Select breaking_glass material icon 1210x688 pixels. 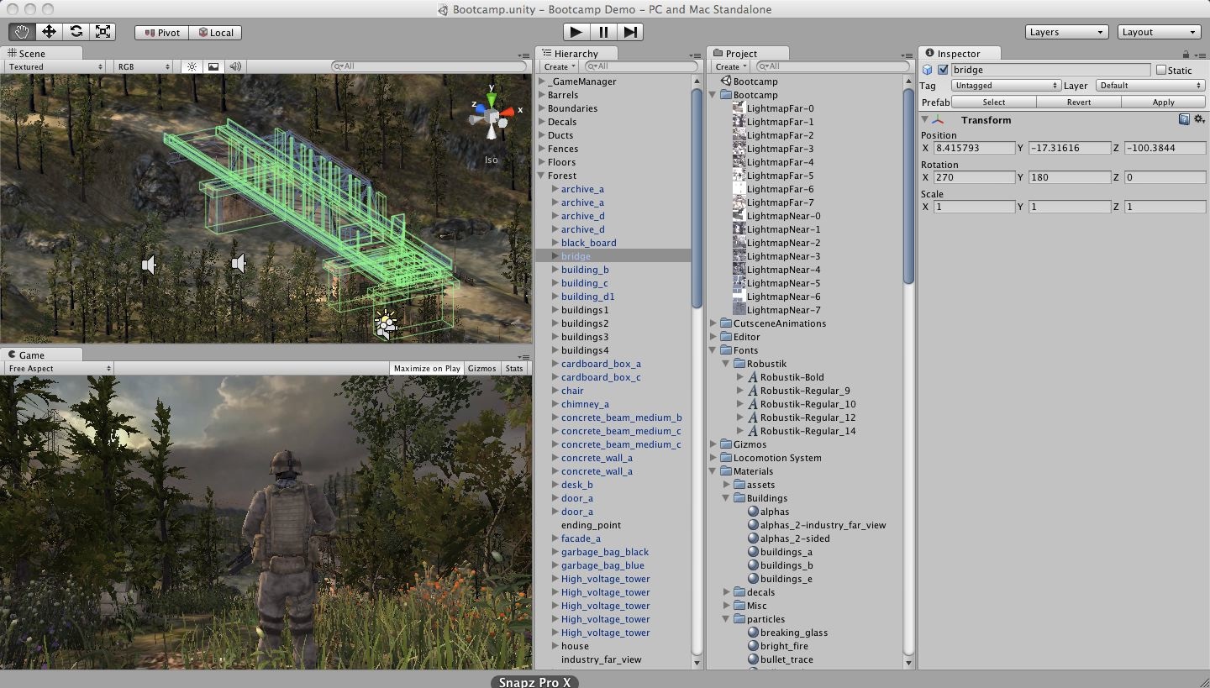coord(754,633)
